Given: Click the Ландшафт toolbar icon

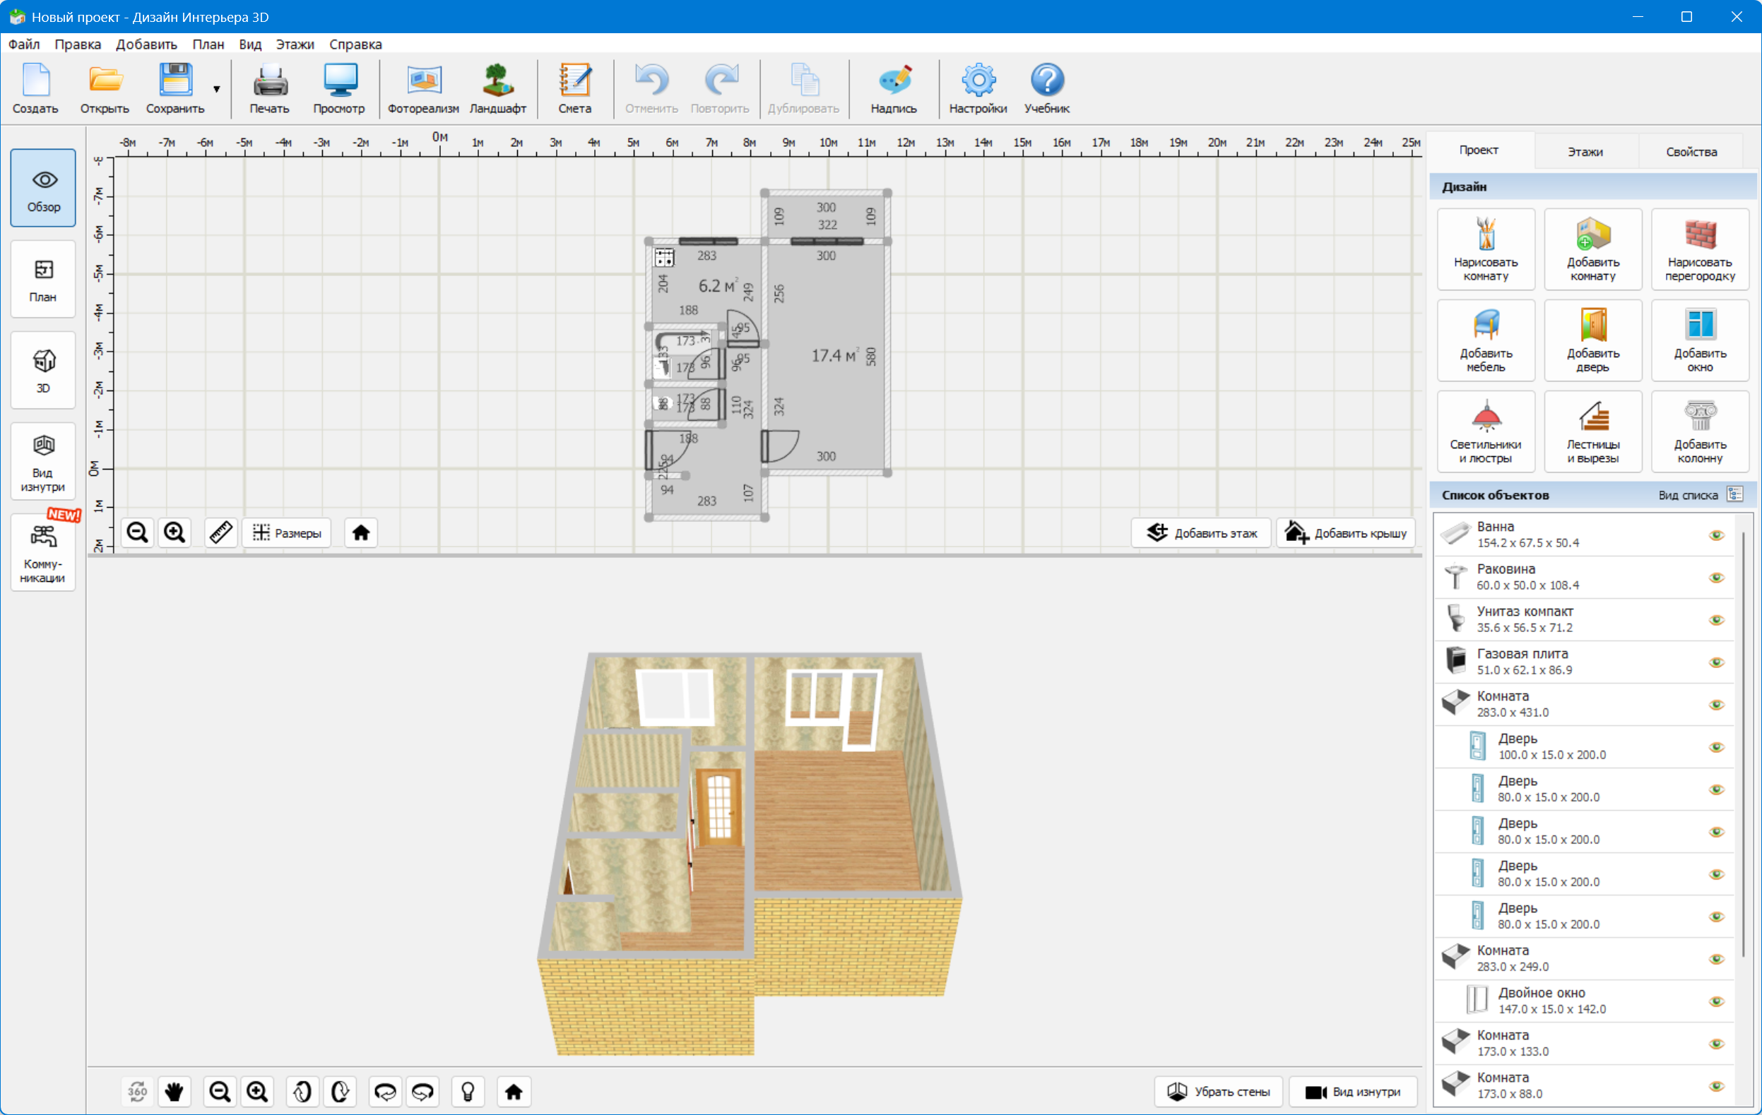Looking at the screenshot, I should 497,88.
